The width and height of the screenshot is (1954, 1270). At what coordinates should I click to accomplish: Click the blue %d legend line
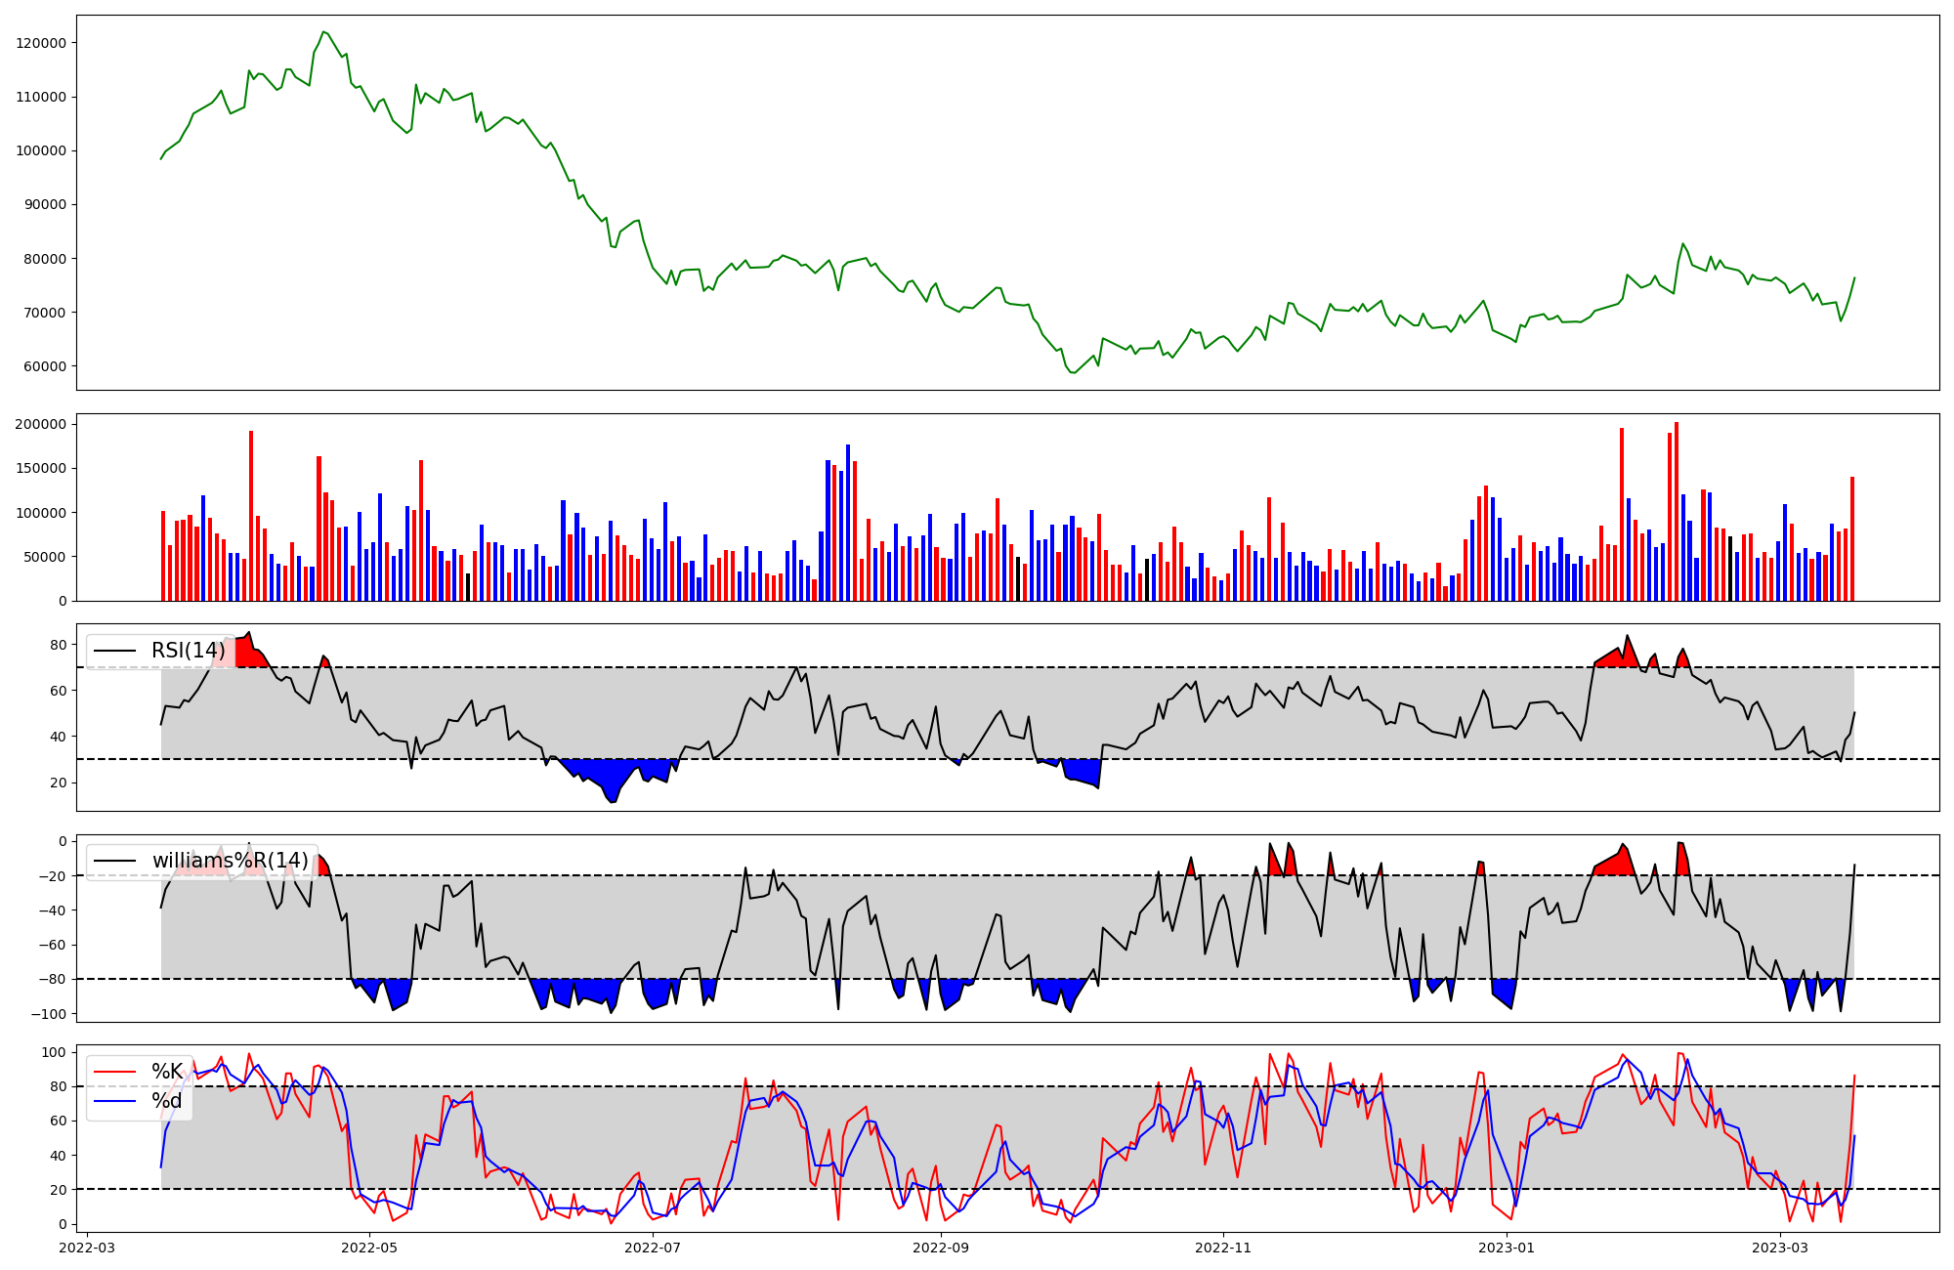pos(113,1101)
